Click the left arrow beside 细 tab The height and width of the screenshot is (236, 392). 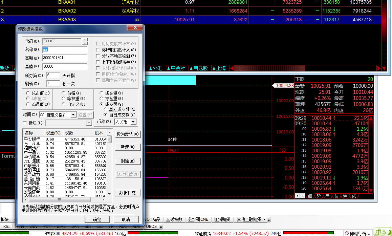[x=297, y=196]
